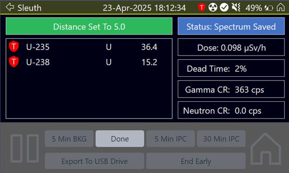
Task: Click threat shield icon beside U-238
Action: [x=14, y=62]
